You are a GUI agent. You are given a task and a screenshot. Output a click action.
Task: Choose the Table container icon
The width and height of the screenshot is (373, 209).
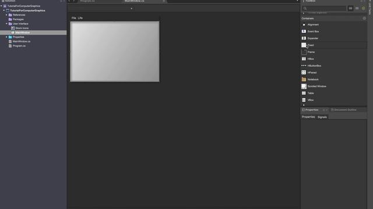pyautogui.click(x=304, y=93)
